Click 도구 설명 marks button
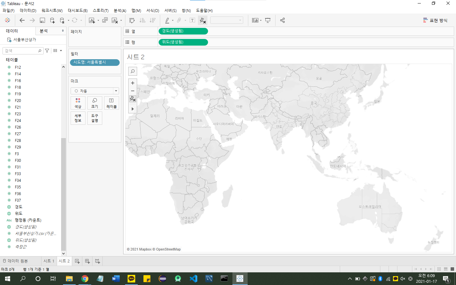456x285 pixels. 95,118
